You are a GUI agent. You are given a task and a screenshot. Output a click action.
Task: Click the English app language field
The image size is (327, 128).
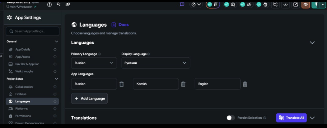pos(217,84)
